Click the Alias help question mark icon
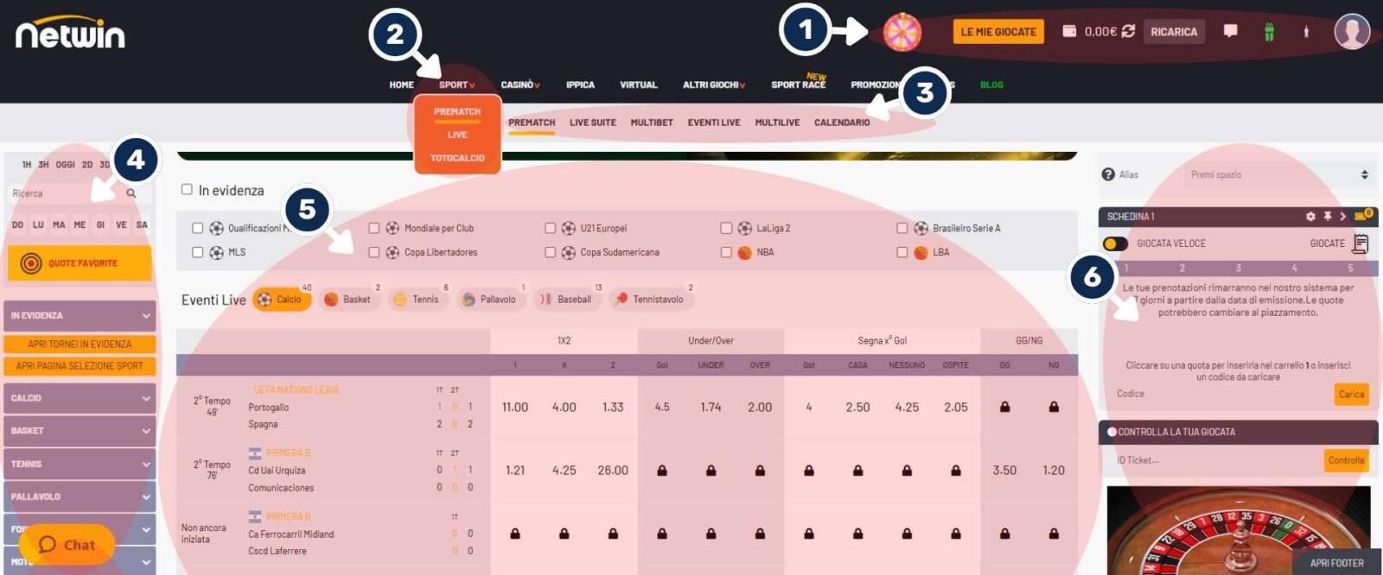This screenshot has width=1383, height=575. click(x=1108, y=174)
